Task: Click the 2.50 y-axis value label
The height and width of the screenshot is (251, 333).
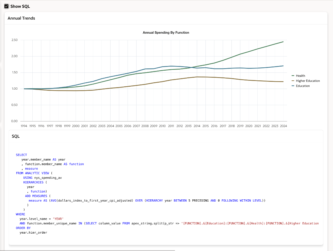Action: tap(14, 40)
